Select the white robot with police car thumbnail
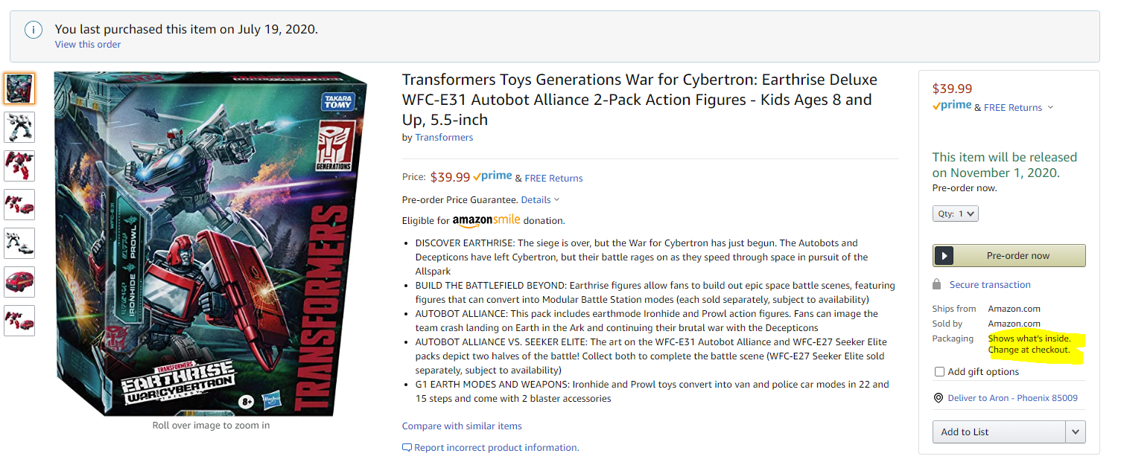 click(x=19, y=243)
